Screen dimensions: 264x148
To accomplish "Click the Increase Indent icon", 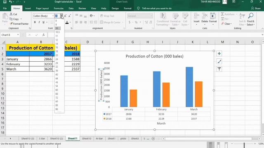I will pos(95,22).
